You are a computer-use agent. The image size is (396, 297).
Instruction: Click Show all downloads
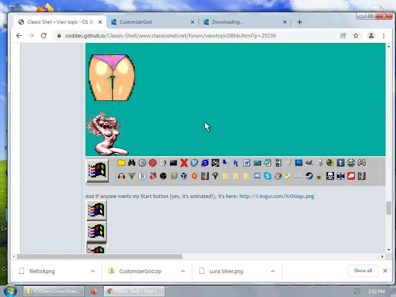coord(363,271)
